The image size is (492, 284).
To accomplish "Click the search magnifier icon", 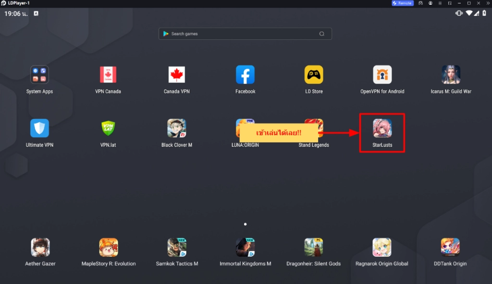I will [x=321, y=34].
